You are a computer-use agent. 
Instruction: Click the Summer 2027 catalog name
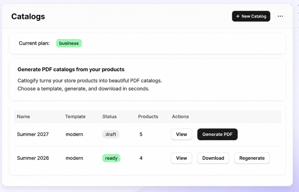point(33,134)
